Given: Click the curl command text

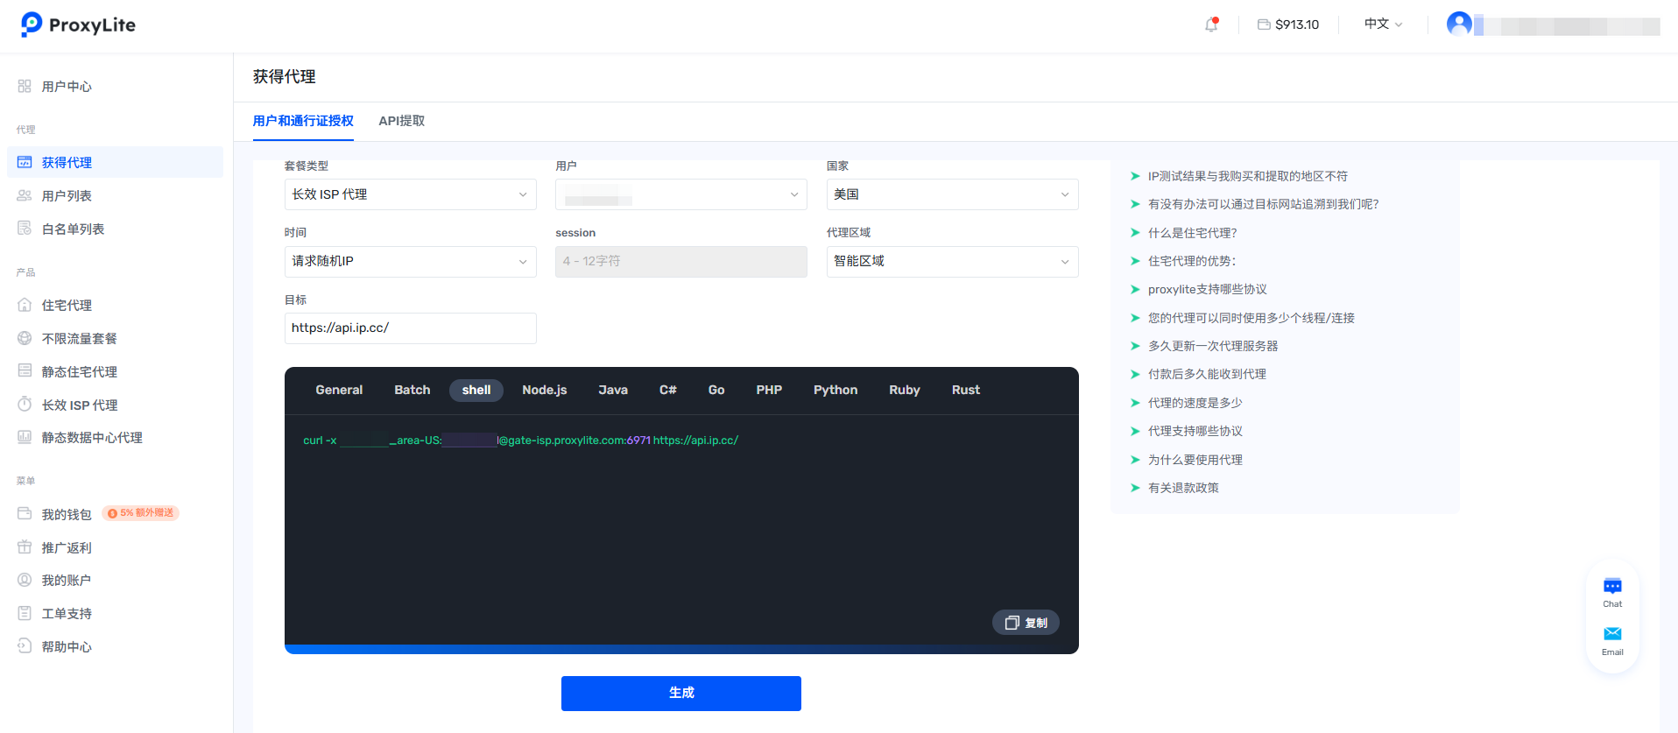Looking at the screenshot, I should coord(521,441).
